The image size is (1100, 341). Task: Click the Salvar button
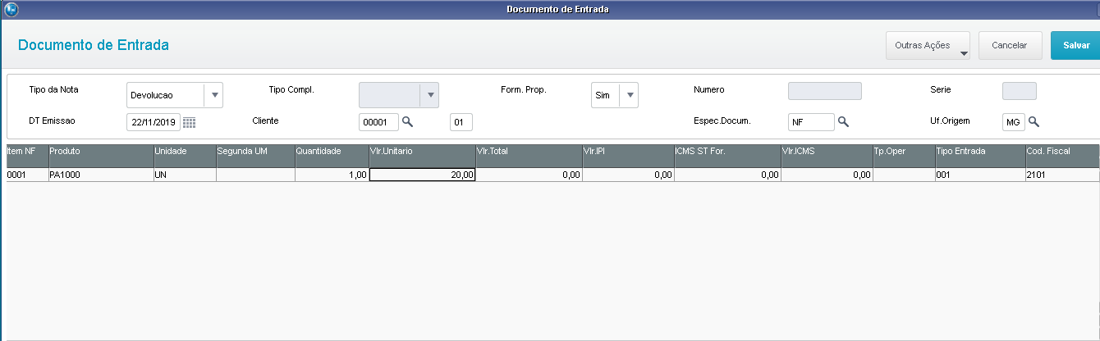tap(1075, 46)
